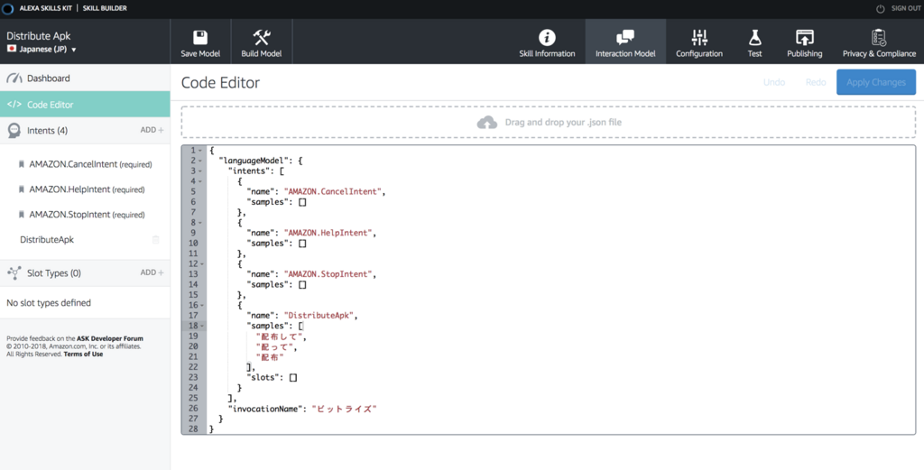Screen dimensions: 924x470
Task: Select the AMAZON.CancelIntent intent
Action: click(90, 164)
